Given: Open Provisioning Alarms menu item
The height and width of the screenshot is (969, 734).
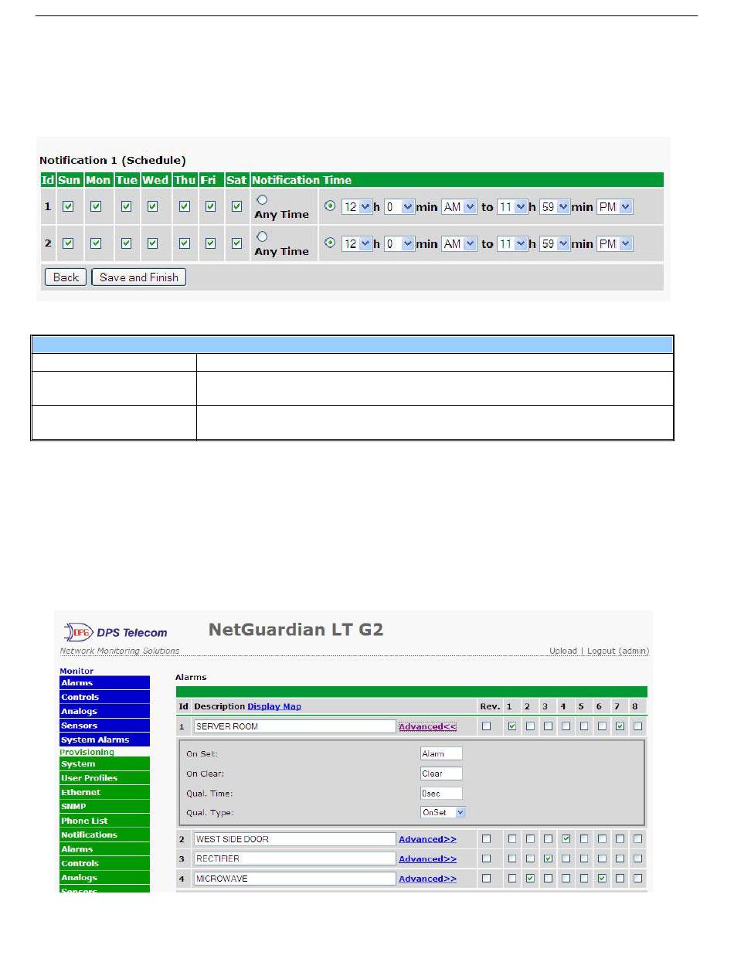Looking at the screenshot, I should (105, 849).
